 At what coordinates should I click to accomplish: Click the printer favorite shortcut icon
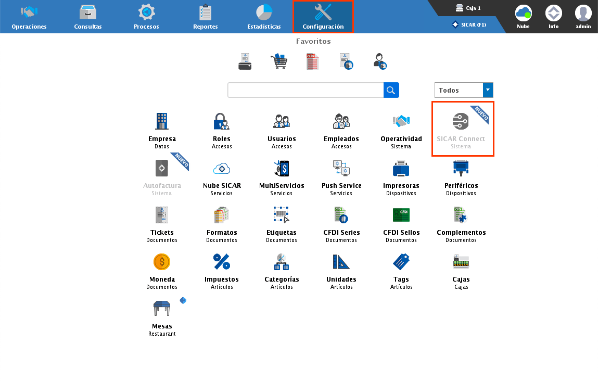[245, 61]
